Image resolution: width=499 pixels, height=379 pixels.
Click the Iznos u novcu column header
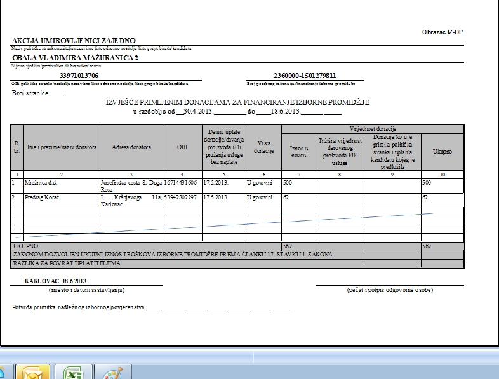[x=298, y=152]
